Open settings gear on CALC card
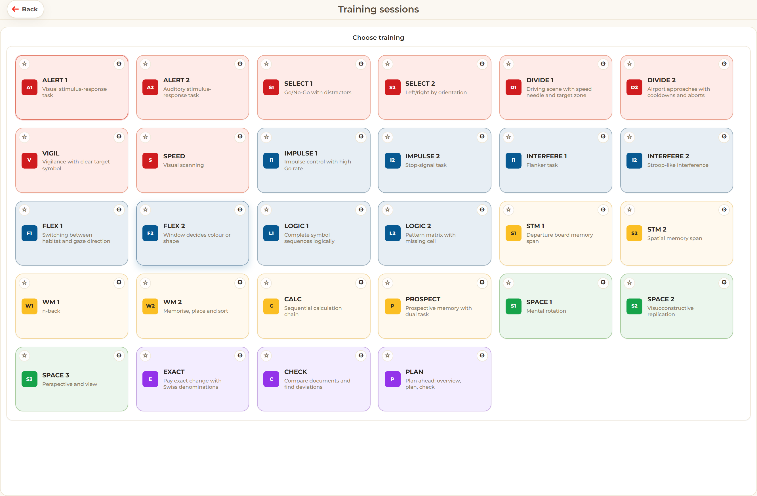This screenshot has height=496, width=757. point(361,283)
